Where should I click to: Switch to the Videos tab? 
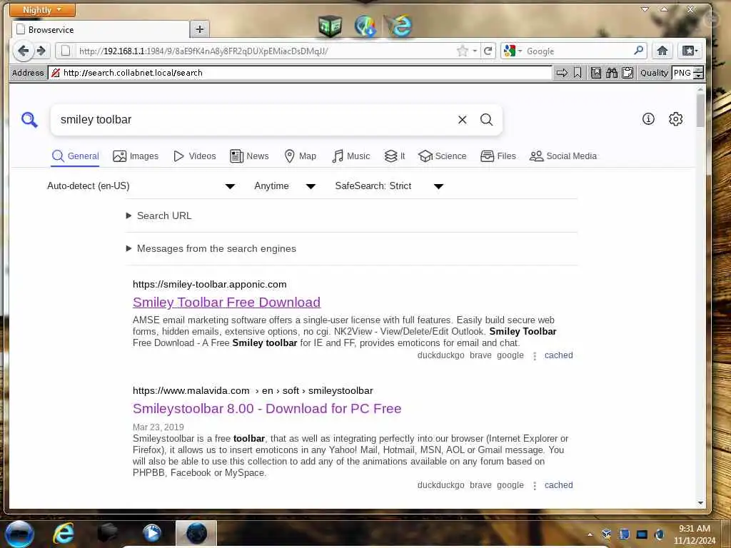(194, 156)
